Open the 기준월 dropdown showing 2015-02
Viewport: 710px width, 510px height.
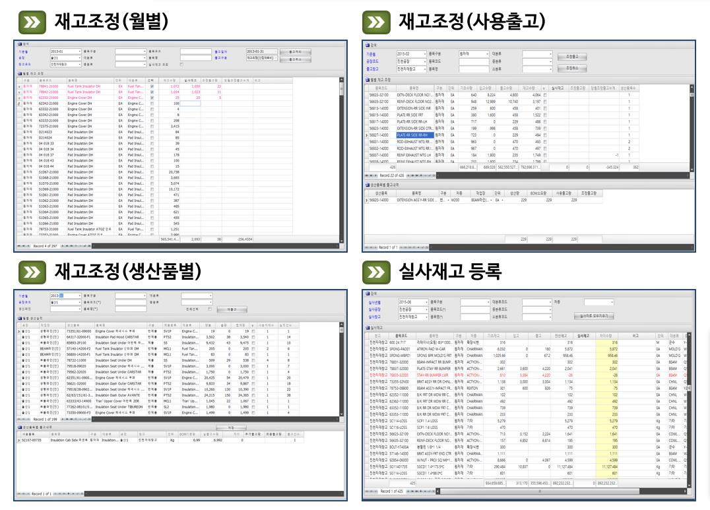click(426, 53)
